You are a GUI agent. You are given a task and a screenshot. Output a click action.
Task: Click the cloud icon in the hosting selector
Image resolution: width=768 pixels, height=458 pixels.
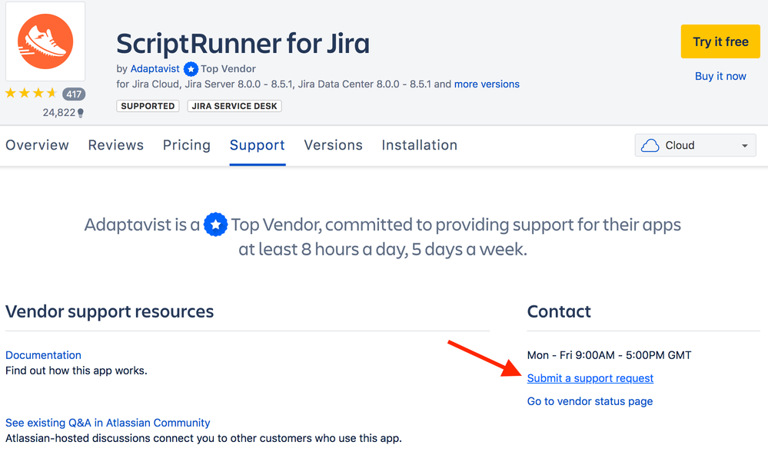tap(650, 145)
